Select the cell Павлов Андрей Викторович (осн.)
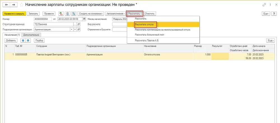The image size is (280, 123). [60, 56]
